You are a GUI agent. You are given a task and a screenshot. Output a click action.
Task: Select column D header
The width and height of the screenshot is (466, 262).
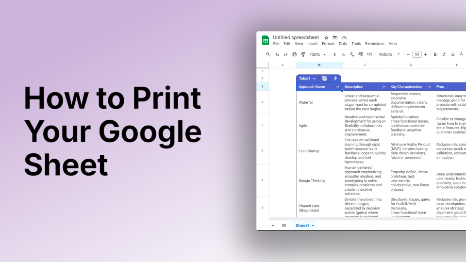click(411, 65)
